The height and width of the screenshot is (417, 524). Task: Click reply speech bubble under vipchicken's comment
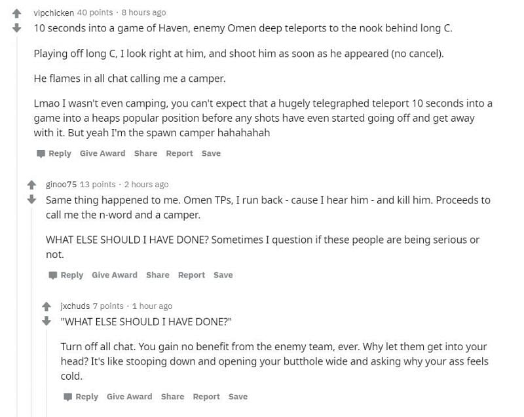(41, 154)
